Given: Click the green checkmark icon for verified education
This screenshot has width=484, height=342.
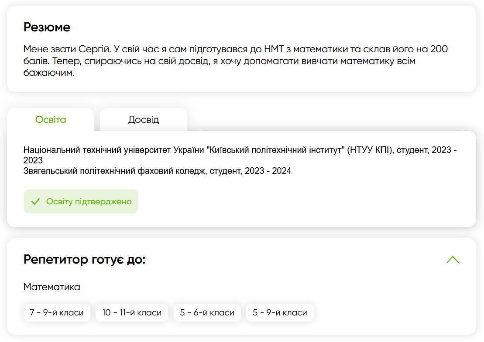Looking at the screenshot, I should click(x=35, y=202).
